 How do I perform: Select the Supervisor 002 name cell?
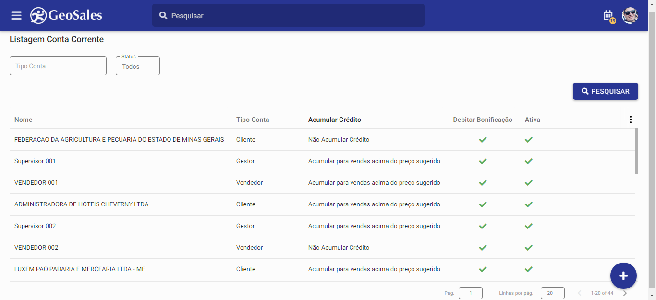tap(35, 226)
